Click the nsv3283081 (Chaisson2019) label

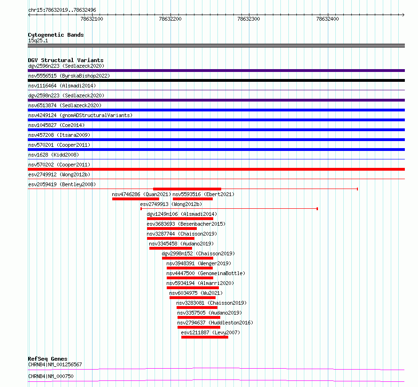(x=211, y=303)
